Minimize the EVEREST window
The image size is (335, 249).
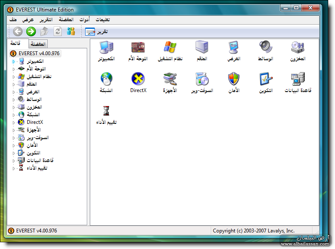(286, 8)
